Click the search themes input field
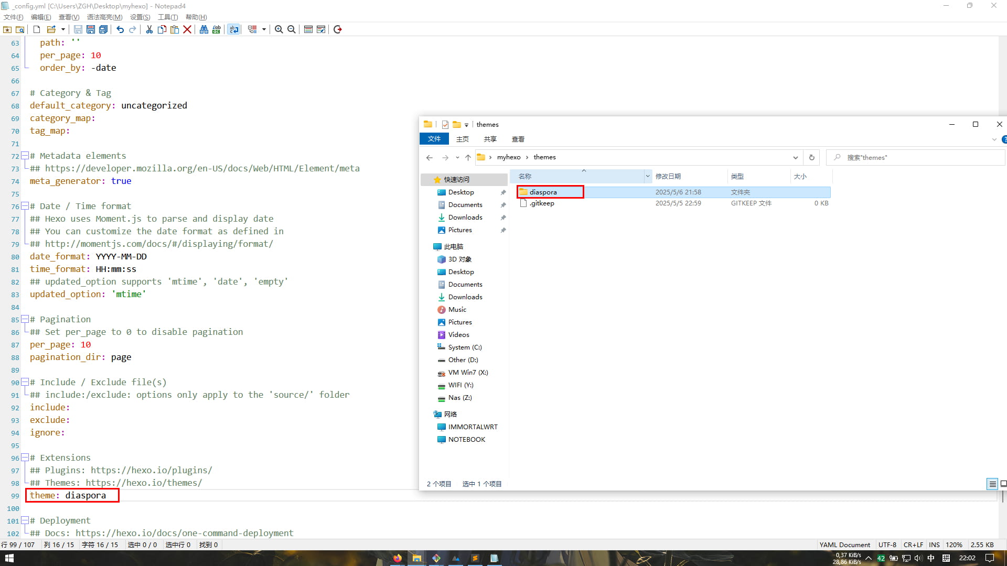Viewport: 1007px width, 566px height. (x=918, y=157)
